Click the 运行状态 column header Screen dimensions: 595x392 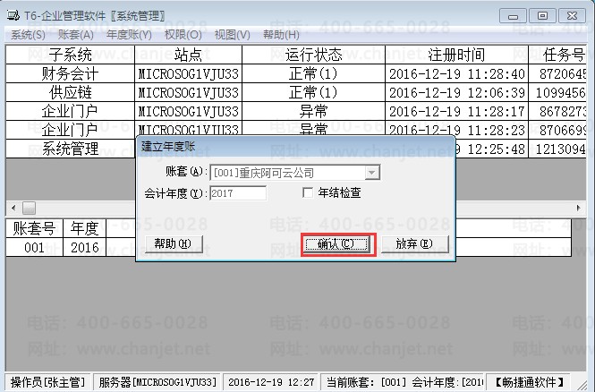point(313,55)
